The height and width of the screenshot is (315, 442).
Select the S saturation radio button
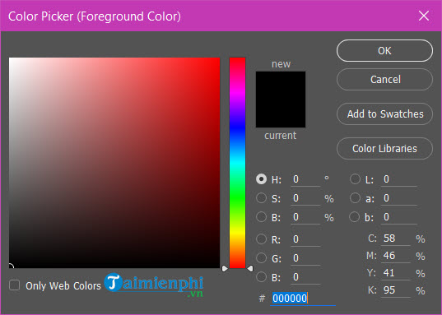tap(261, 197)
